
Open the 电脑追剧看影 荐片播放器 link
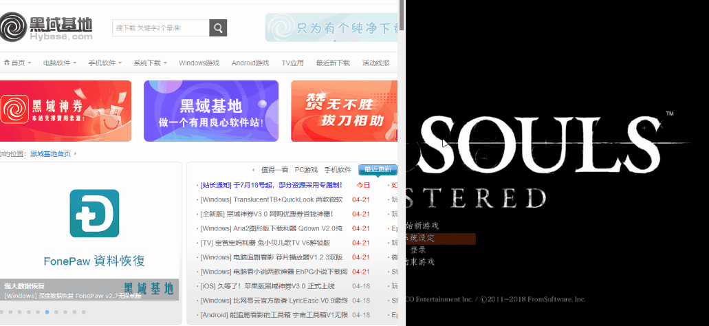tap(272, 257)
